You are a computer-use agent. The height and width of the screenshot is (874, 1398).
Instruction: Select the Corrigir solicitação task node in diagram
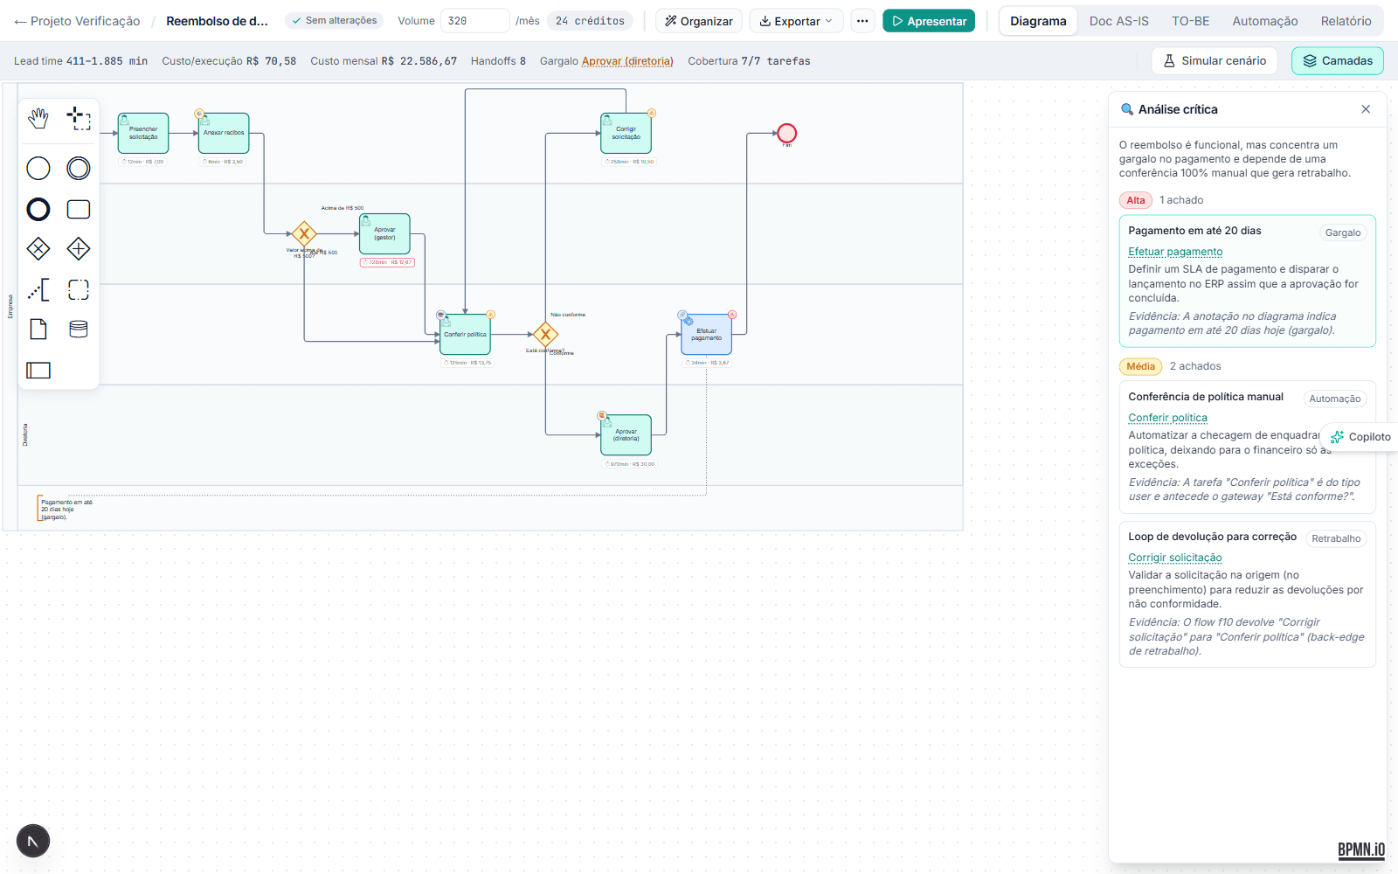click(626, 133)
